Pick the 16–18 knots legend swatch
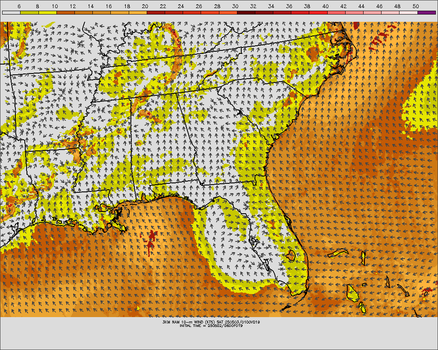The image size is (438, 350). coord(120,12)
